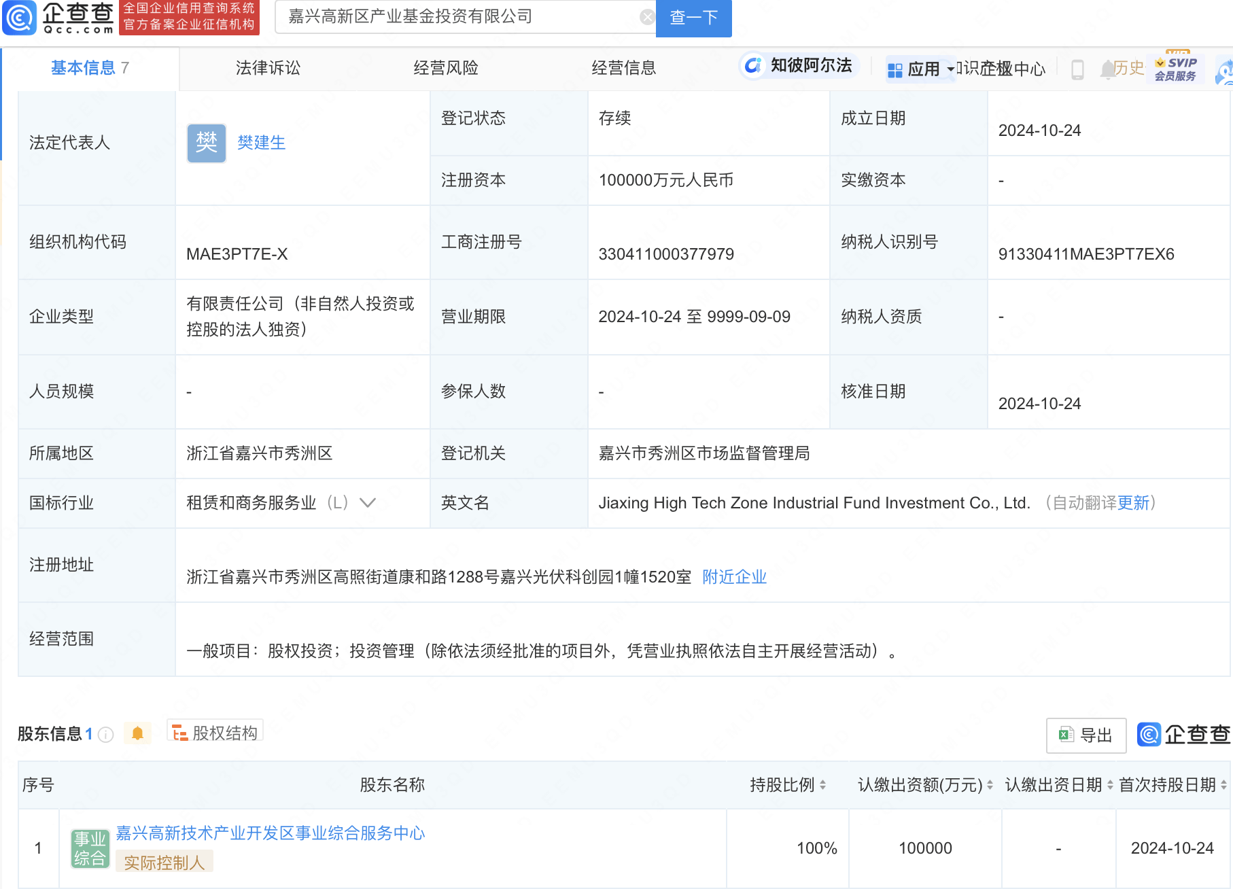The image size is (1233, 889).
Task: Click the orange bell alert beside 股东信息
Action: 137,733
